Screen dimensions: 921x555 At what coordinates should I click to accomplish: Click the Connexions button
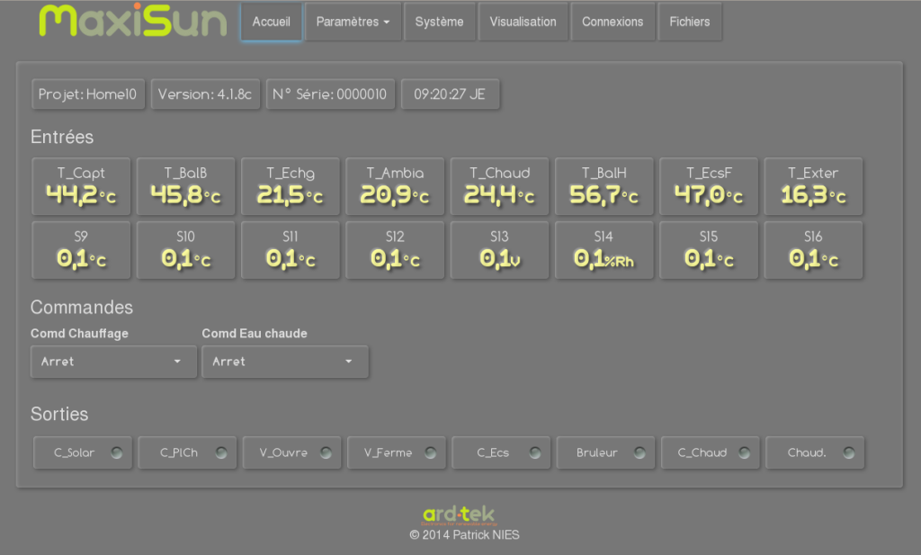[613, 22]
